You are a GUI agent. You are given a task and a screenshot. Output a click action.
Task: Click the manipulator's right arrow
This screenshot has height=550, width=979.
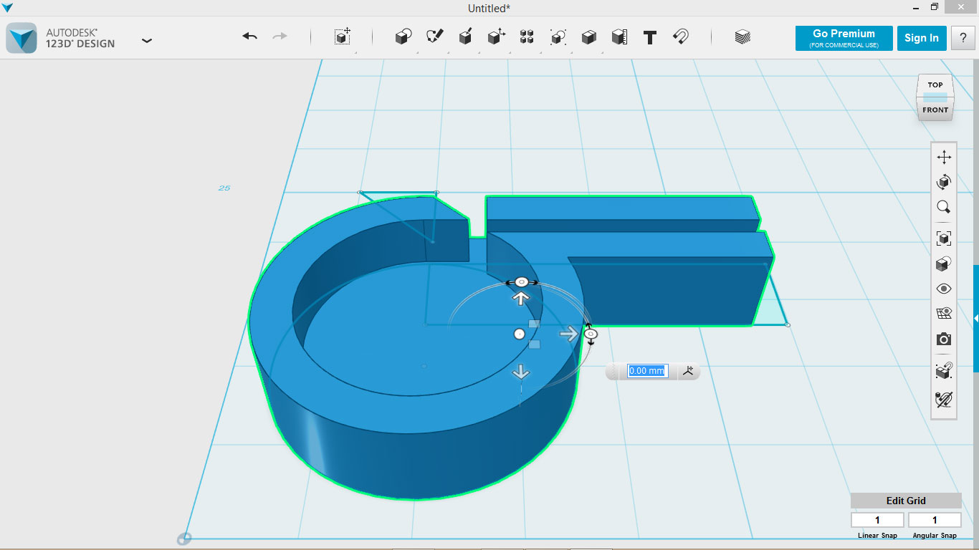tap(569, 334)
